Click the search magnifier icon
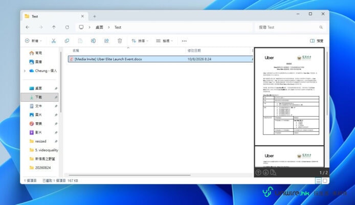Viewport: 355px width, 205px height. coord(321,27)
